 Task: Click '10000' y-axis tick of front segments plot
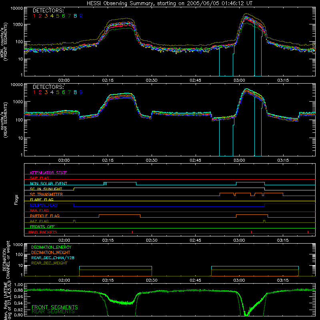[17, 8]
